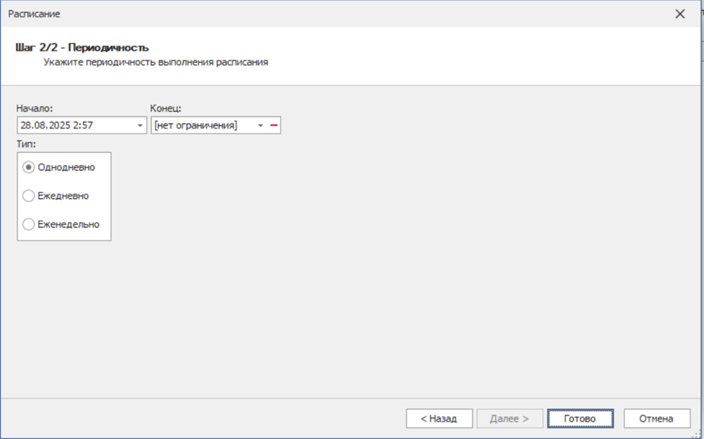Choose the Ежедневно schedule type

(x=29, y=196)
